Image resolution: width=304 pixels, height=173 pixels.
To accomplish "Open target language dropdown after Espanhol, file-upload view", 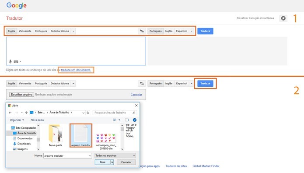I will [192, 84].
